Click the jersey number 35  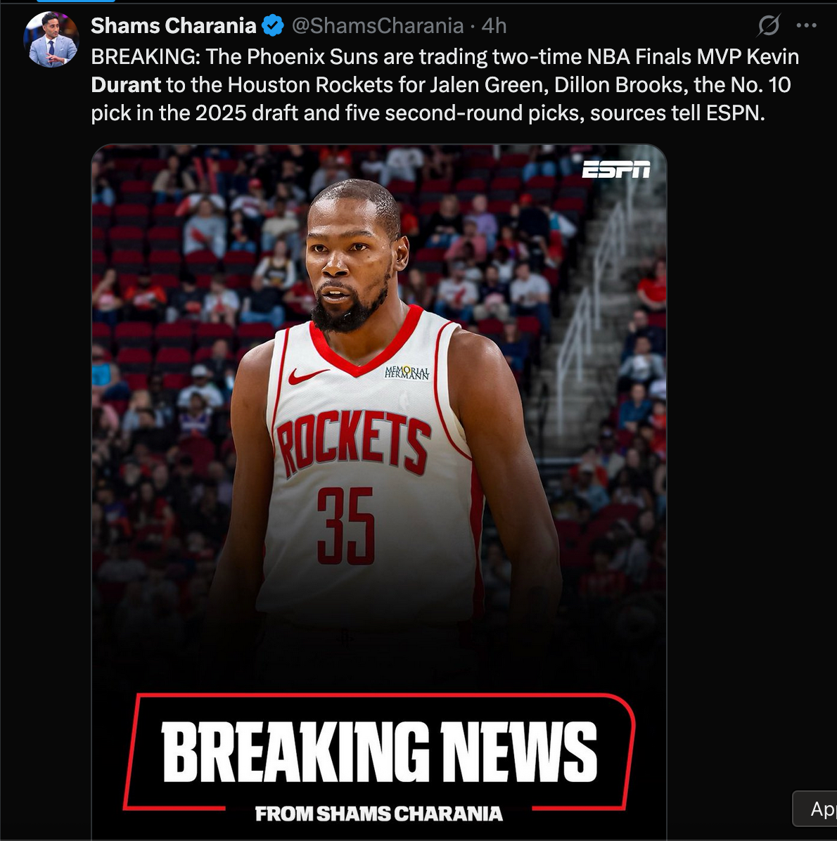(x=346, y=526)
